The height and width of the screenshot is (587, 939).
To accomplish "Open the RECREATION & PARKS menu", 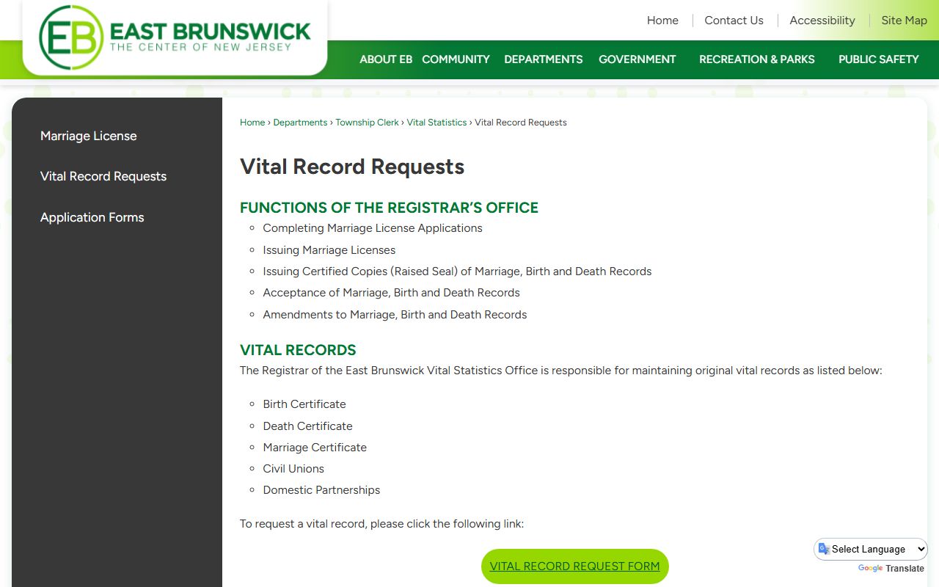I will pyautogui.click(x=757, y=59).
